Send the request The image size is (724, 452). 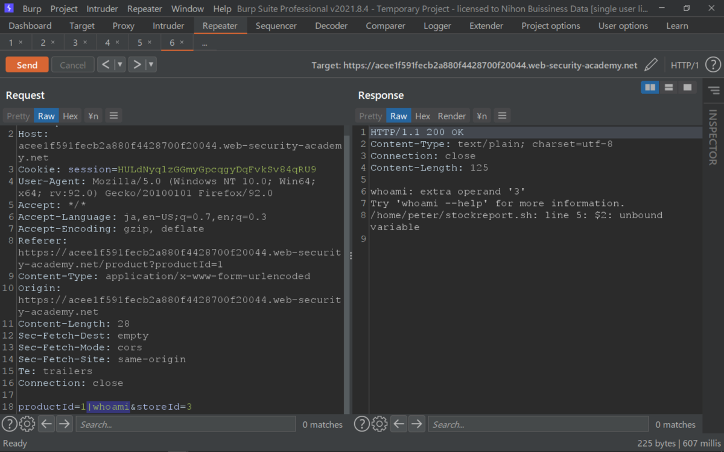[27, 65]
